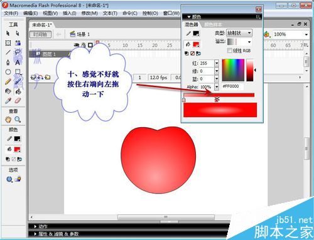314x240 pixels.
Task: Click the back arrow in edit bar
Action: (59, 34)
